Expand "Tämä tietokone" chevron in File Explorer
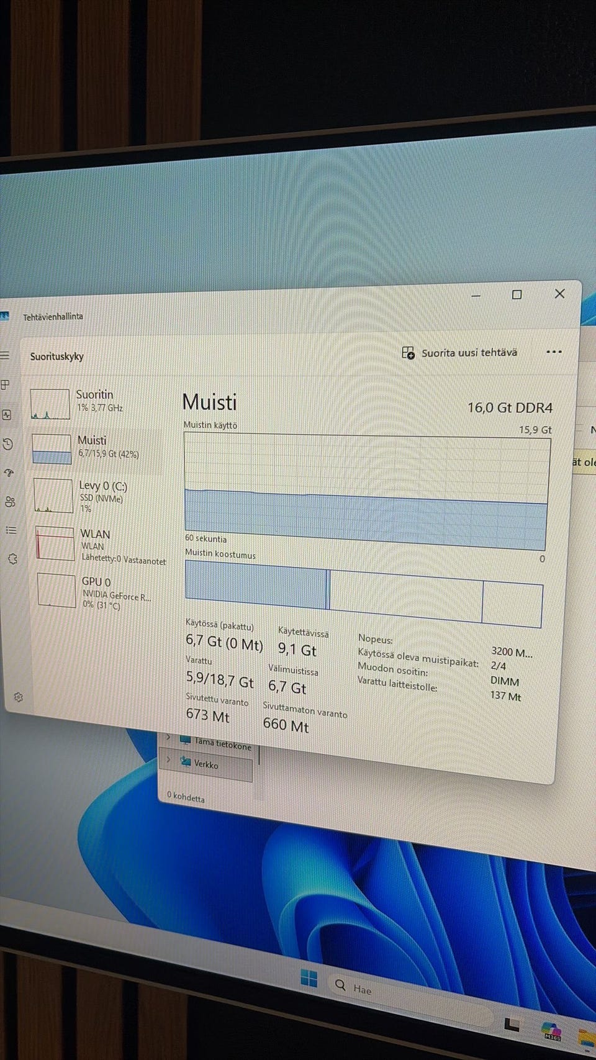Viewport: 596px width, 1060px height. tap(168, 738)
